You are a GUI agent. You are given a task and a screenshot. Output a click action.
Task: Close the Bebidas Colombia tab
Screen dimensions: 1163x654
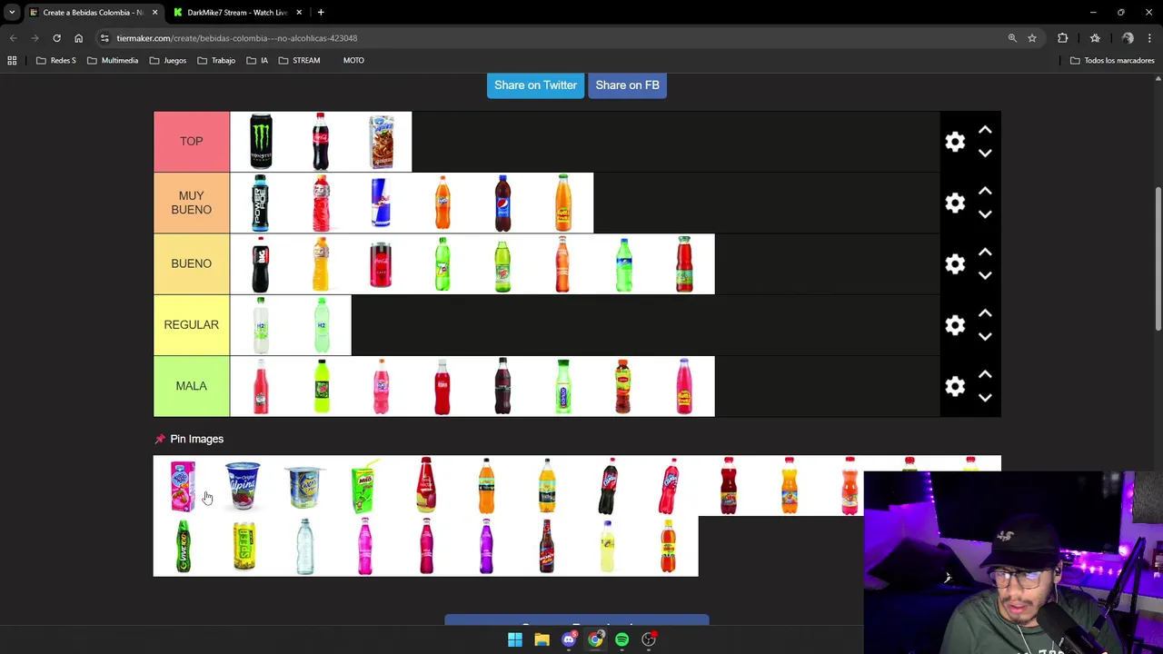coord(154,12)
